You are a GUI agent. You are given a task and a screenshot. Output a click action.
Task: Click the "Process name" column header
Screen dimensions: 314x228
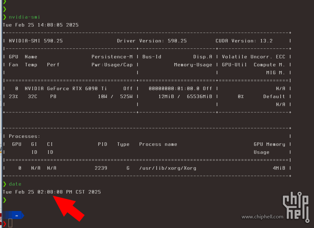tap(158, 144)
